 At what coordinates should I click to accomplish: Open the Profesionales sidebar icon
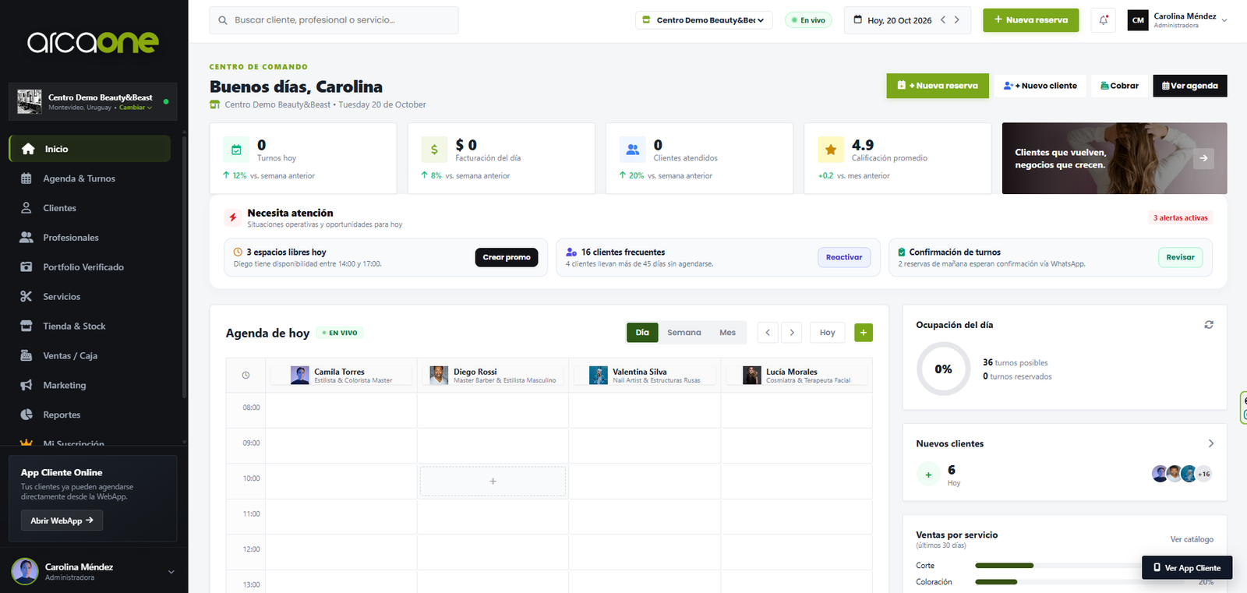[26, 238]
